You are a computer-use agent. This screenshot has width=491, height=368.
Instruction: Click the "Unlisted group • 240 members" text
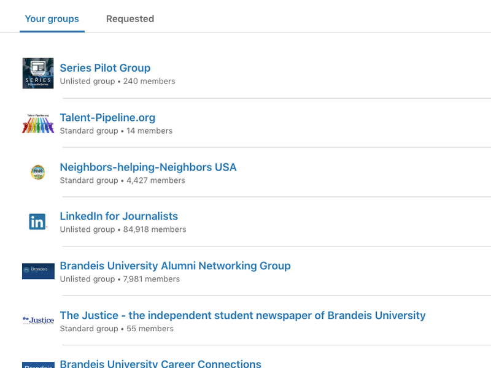[x=117, y=82]
